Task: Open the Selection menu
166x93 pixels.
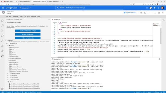Action: pos(16,17)
